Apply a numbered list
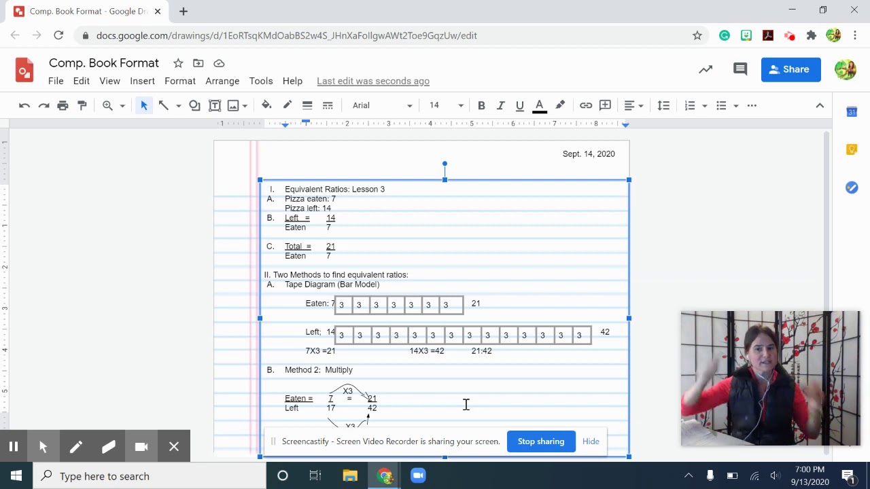 pos(690,105)
